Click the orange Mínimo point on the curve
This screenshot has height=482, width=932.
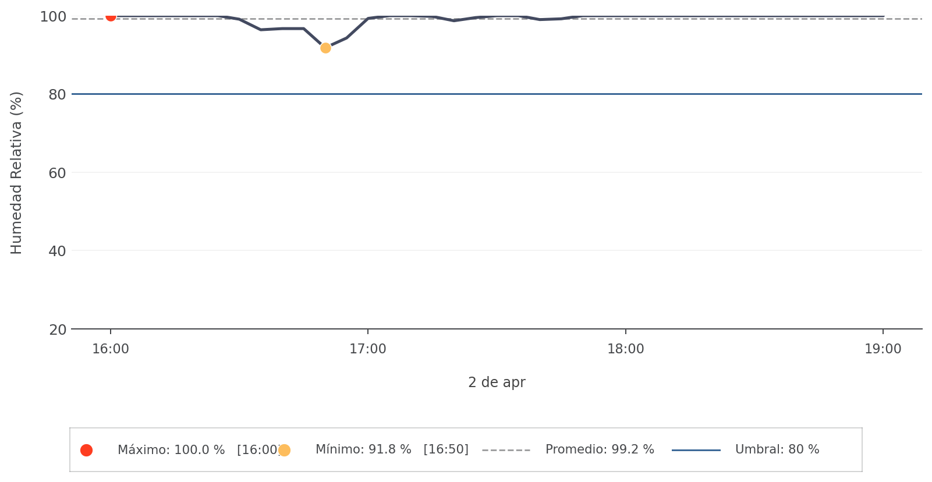click(x=325, y=48)
